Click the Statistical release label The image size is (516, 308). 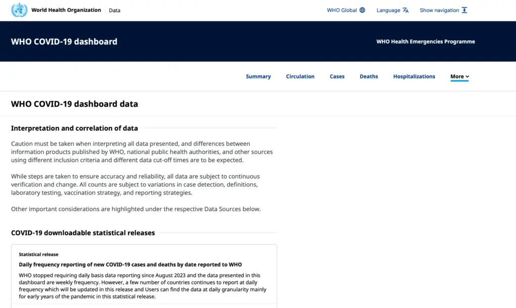tap(38, 255)
